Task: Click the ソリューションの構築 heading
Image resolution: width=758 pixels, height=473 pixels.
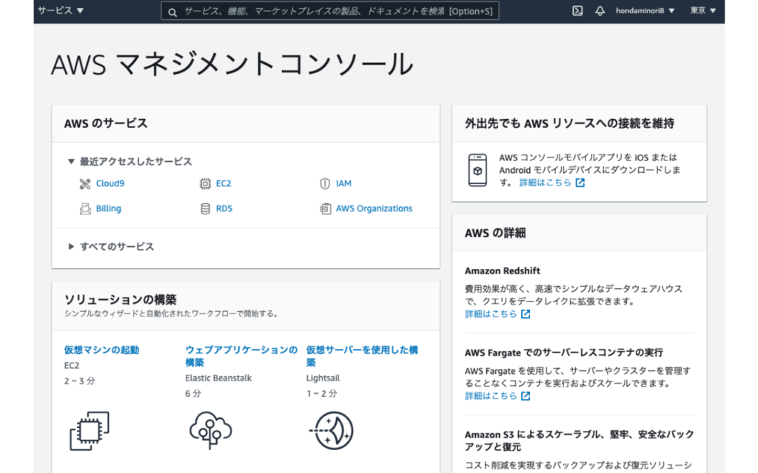Action: (121, 300)
